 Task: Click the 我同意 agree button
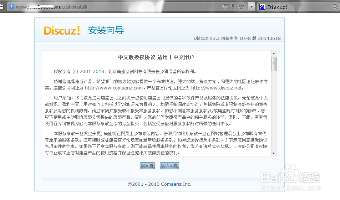tap(147, 166)
